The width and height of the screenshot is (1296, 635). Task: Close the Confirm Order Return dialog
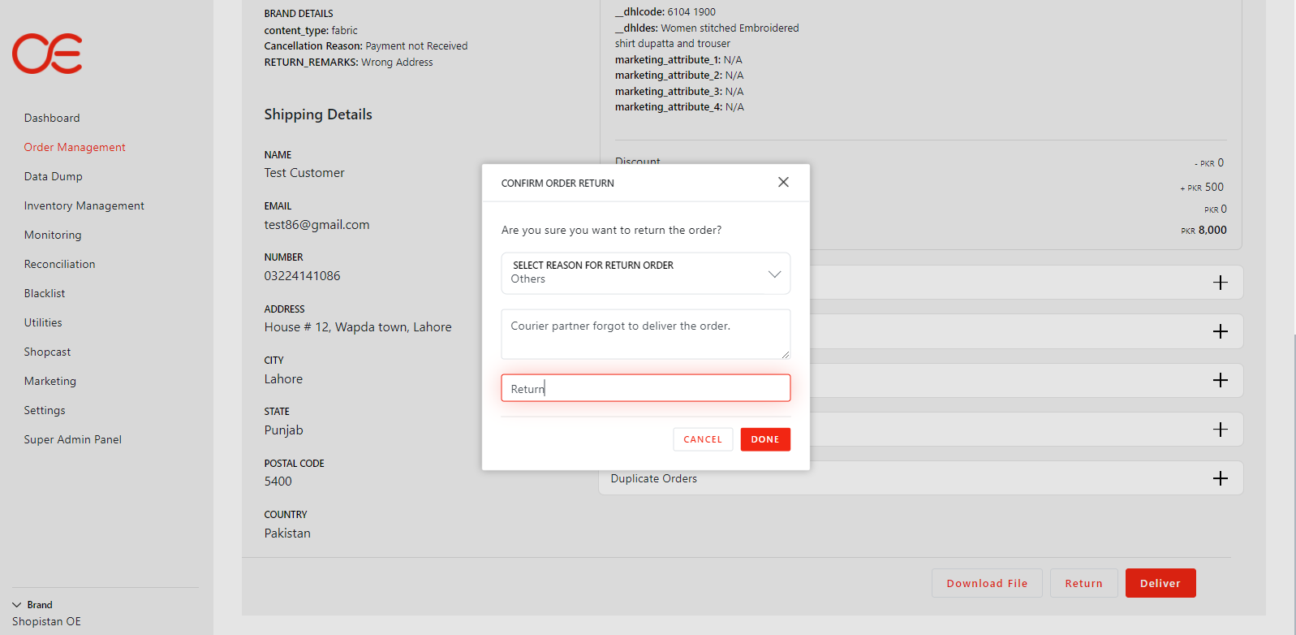(783, 182)
